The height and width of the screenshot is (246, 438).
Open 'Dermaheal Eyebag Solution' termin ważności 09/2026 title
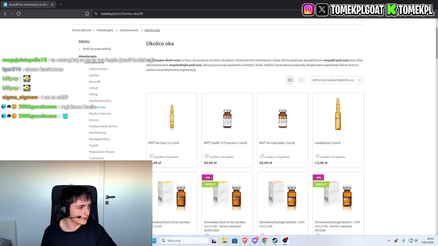coord(337,226)
